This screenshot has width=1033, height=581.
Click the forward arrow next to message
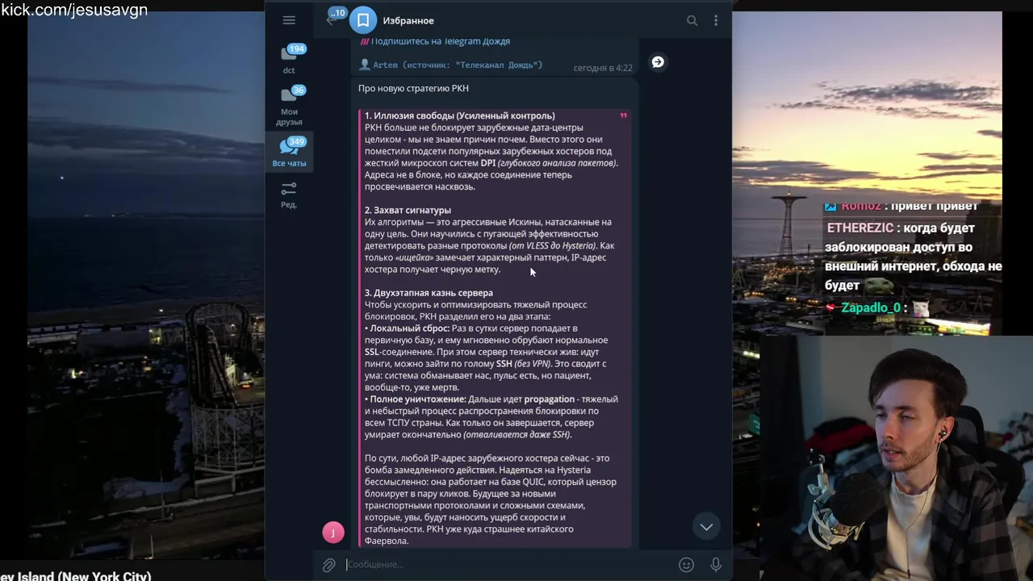tap(658, 62)
